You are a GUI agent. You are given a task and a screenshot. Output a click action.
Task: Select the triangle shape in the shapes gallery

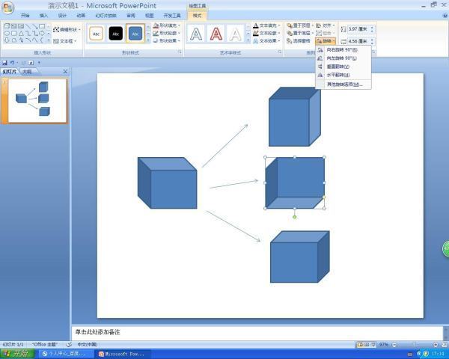click(21, 33)
